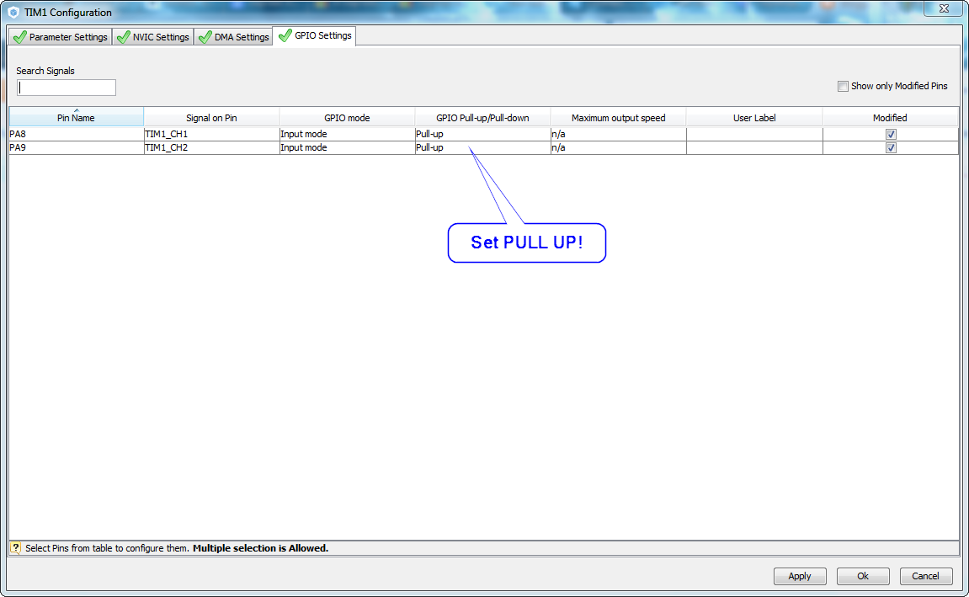The height and width of the screenshot is (597, 969).
Task: Click the Apply button
Action: tap(799, 576)
